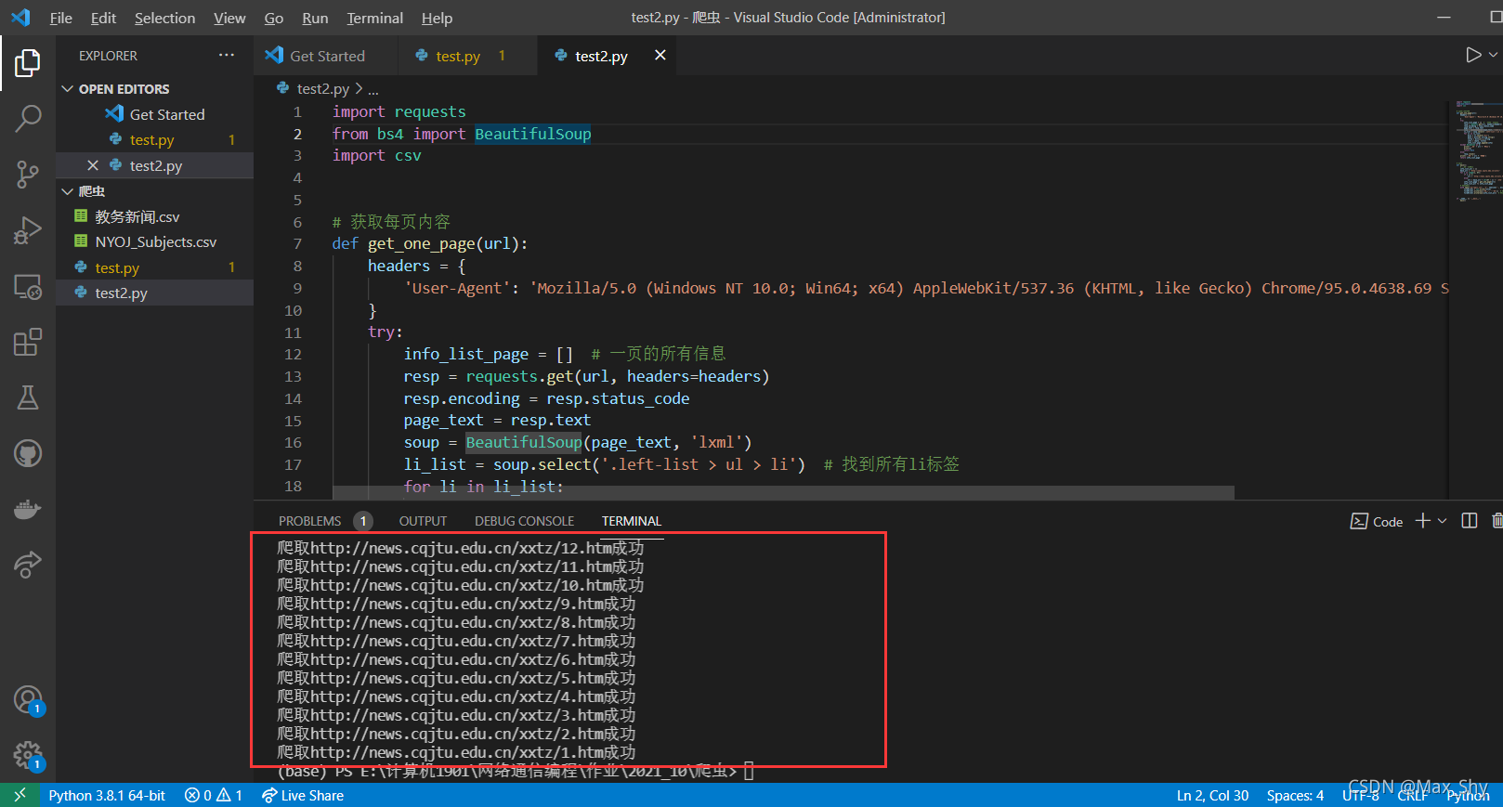Switch to the Output panel tab
The height and width of the screenshot is (807, 1503).
pyautogui.click(x=423, y=521)
